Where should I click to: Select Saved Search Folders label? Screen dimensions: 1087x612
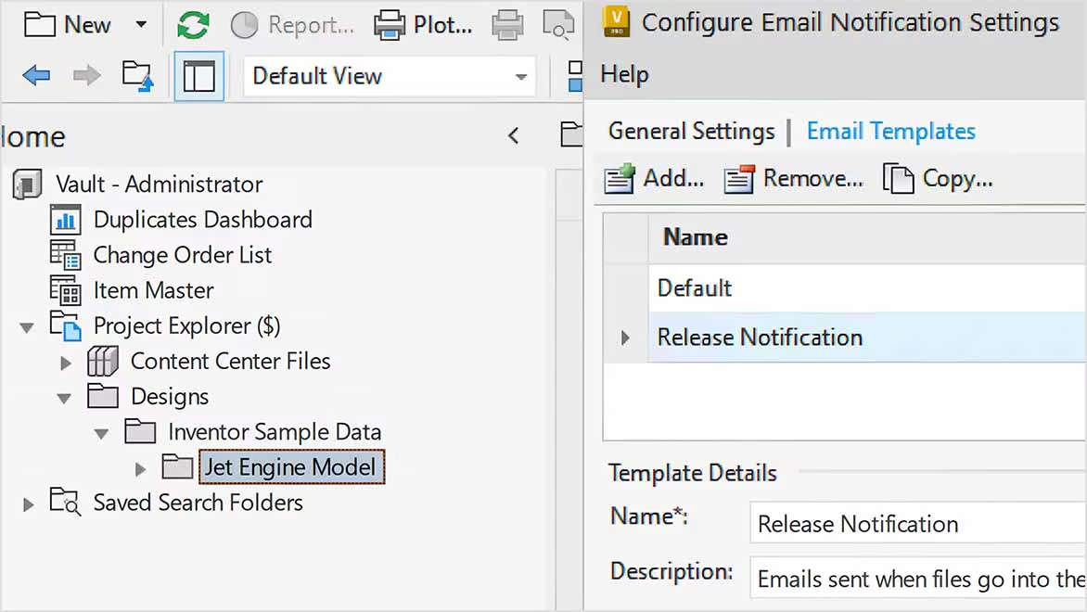(x=198, y=503)
